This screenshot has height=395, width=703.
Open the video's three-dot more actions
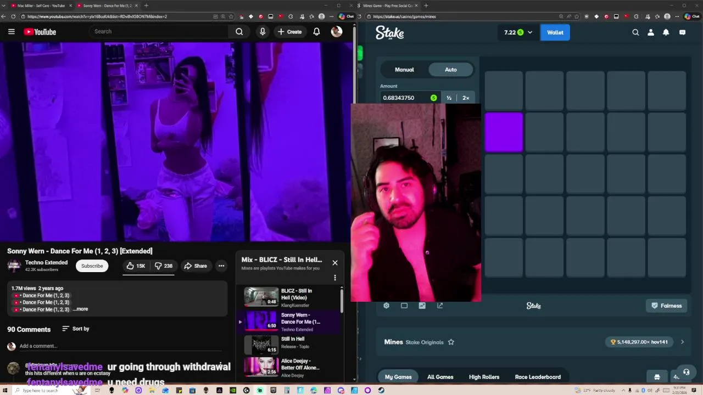[x=221, y=266]
